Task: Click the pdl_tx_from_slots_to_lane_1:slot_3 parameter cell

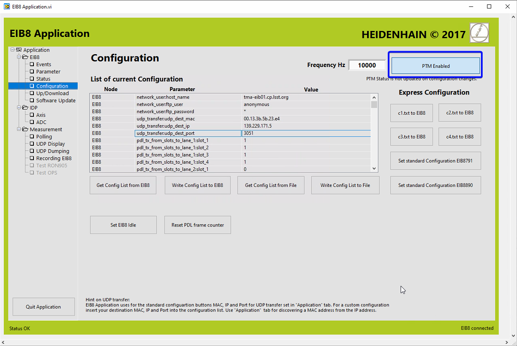Action: (188, 155)
